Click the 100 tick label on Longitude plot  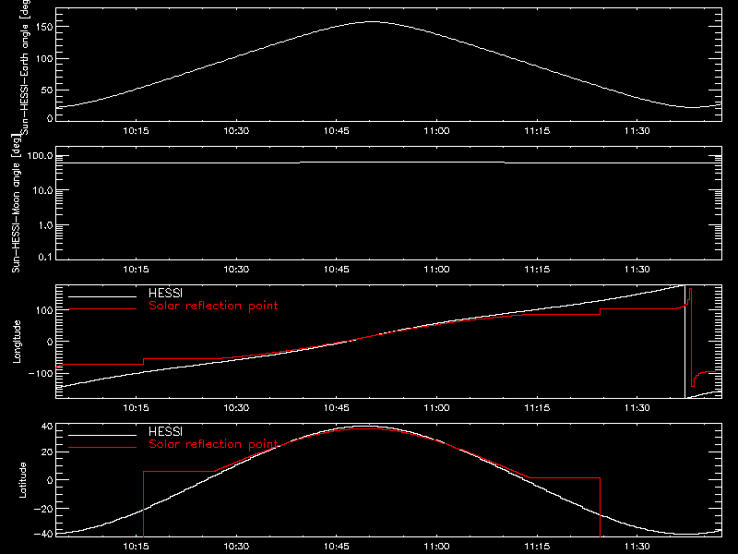(x=43, y=310)
